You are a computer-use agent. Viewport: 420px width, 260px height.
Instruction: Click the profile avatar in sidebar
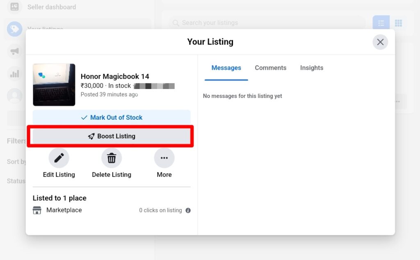[x=14, y=96]
